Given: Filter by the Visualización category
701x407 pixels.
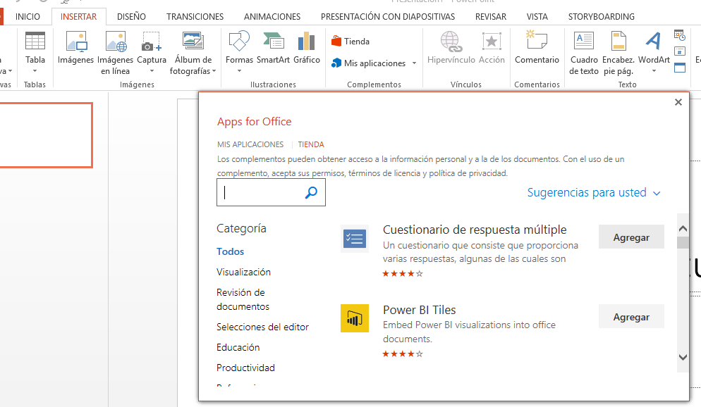Looking at the screenshot, I should pyautogui.click(x=243, y=273).
